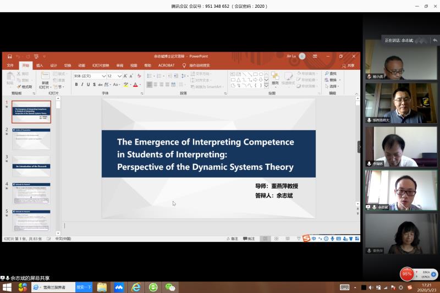
Task: Click the 排列 arrange button
Action: 275,79
